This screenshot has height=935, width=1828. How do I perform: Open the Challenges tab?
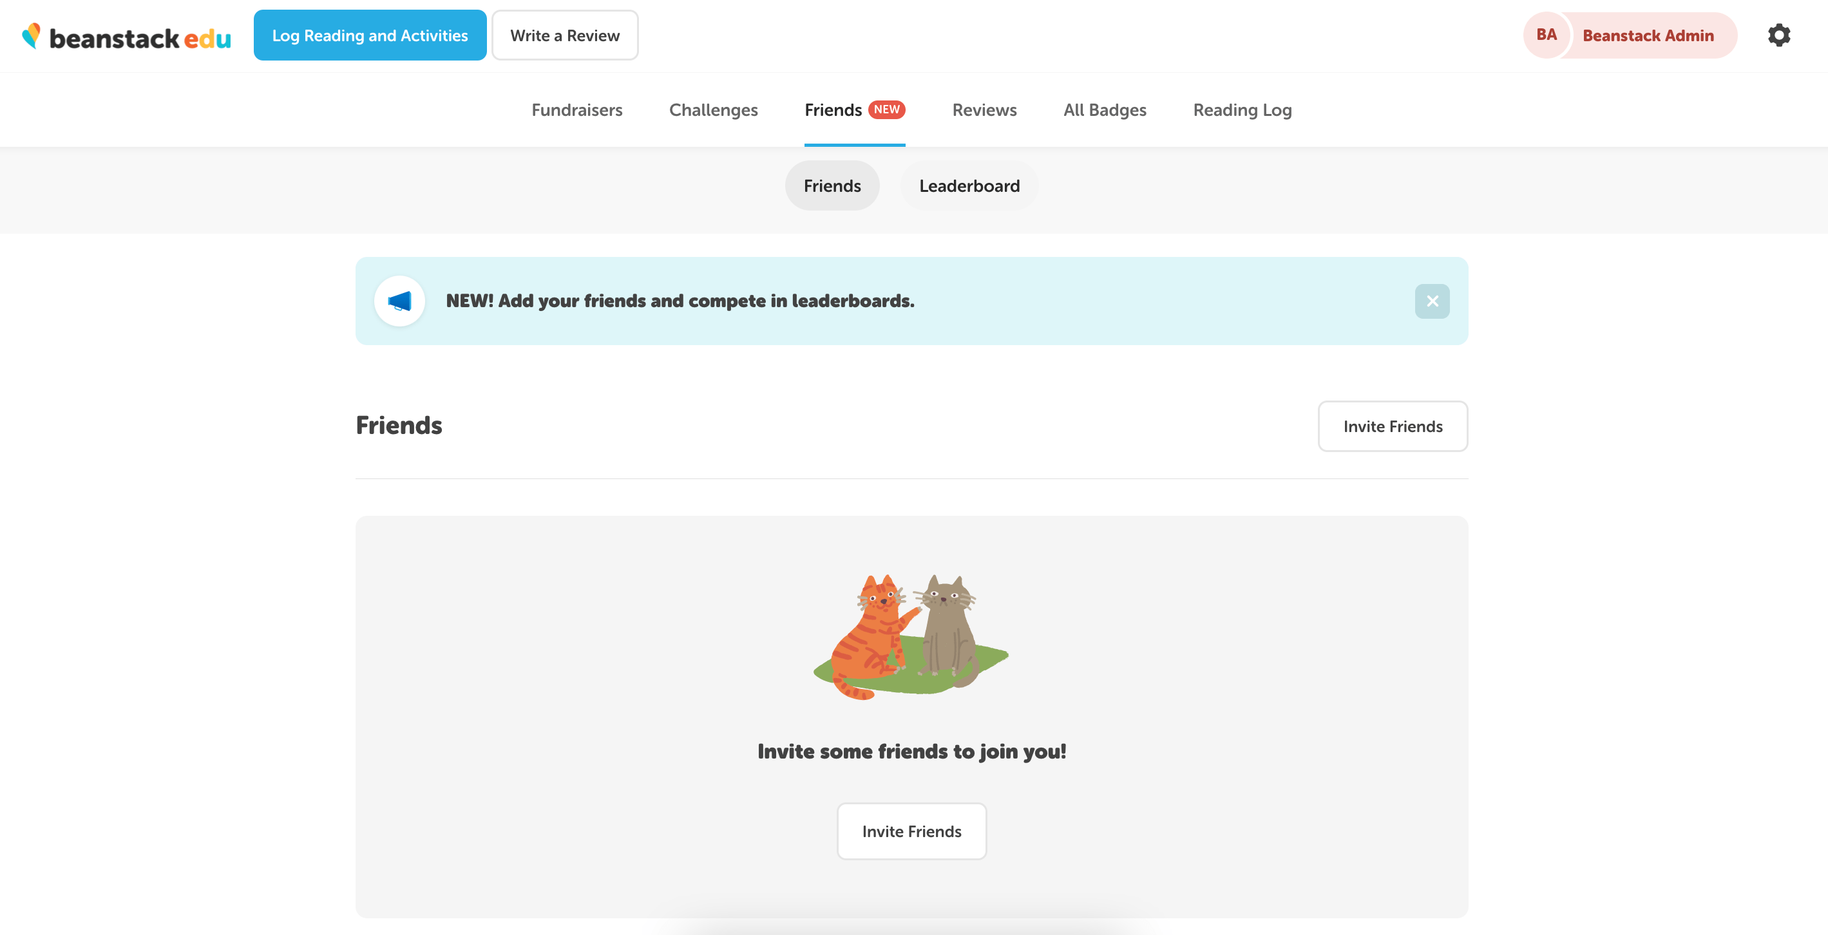click(x=713, y=110)
